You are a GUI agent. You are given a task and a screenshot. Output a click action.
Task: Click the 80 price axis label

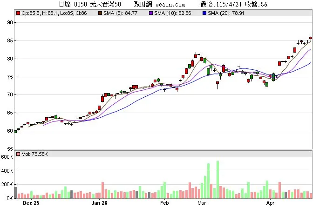click(x=10, y=59)
